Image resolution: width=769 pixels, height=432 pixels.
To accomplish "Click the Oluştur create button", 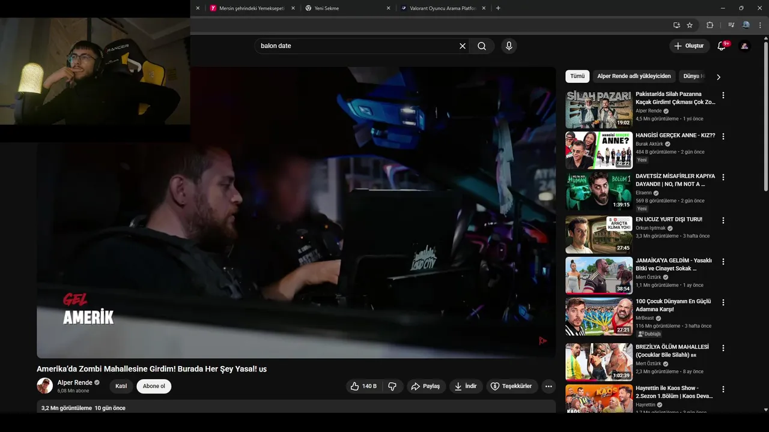I will point(688,46).
